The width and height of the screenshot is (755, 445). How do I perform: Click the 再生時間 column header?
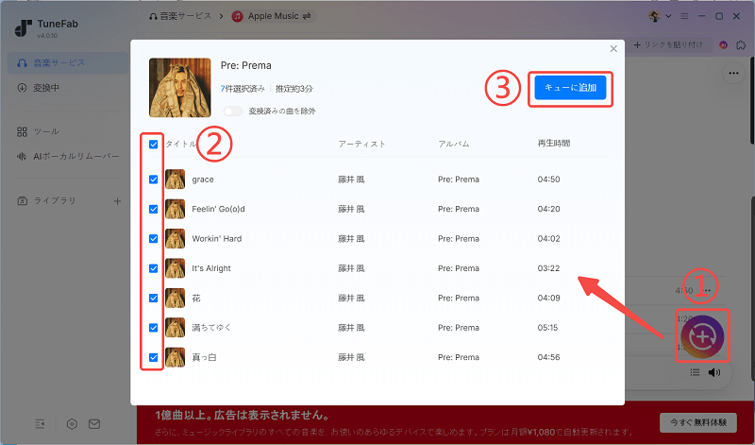(x=554, y=144)
